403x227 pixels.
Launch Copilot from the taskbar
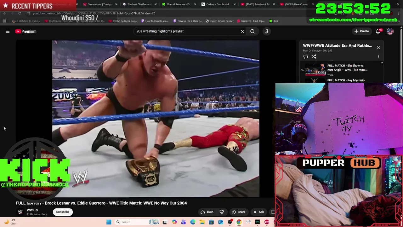pos(174,222)
